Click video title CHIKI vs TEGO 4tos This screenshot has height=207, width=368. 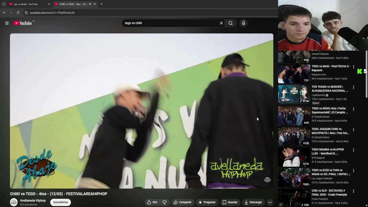pyautogui.click(x=59, y=194)
